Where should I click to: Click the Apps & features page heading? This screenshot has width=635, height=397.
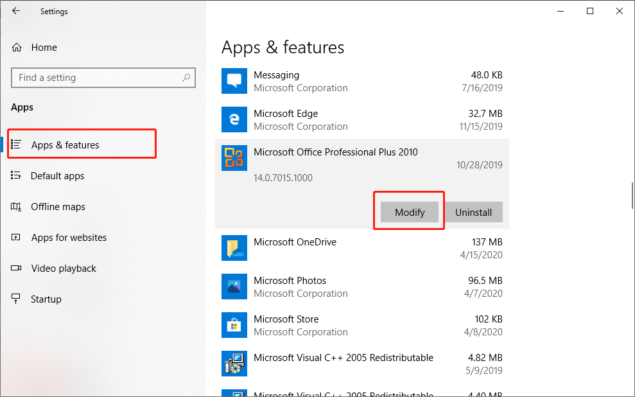[x=283, y=48]
